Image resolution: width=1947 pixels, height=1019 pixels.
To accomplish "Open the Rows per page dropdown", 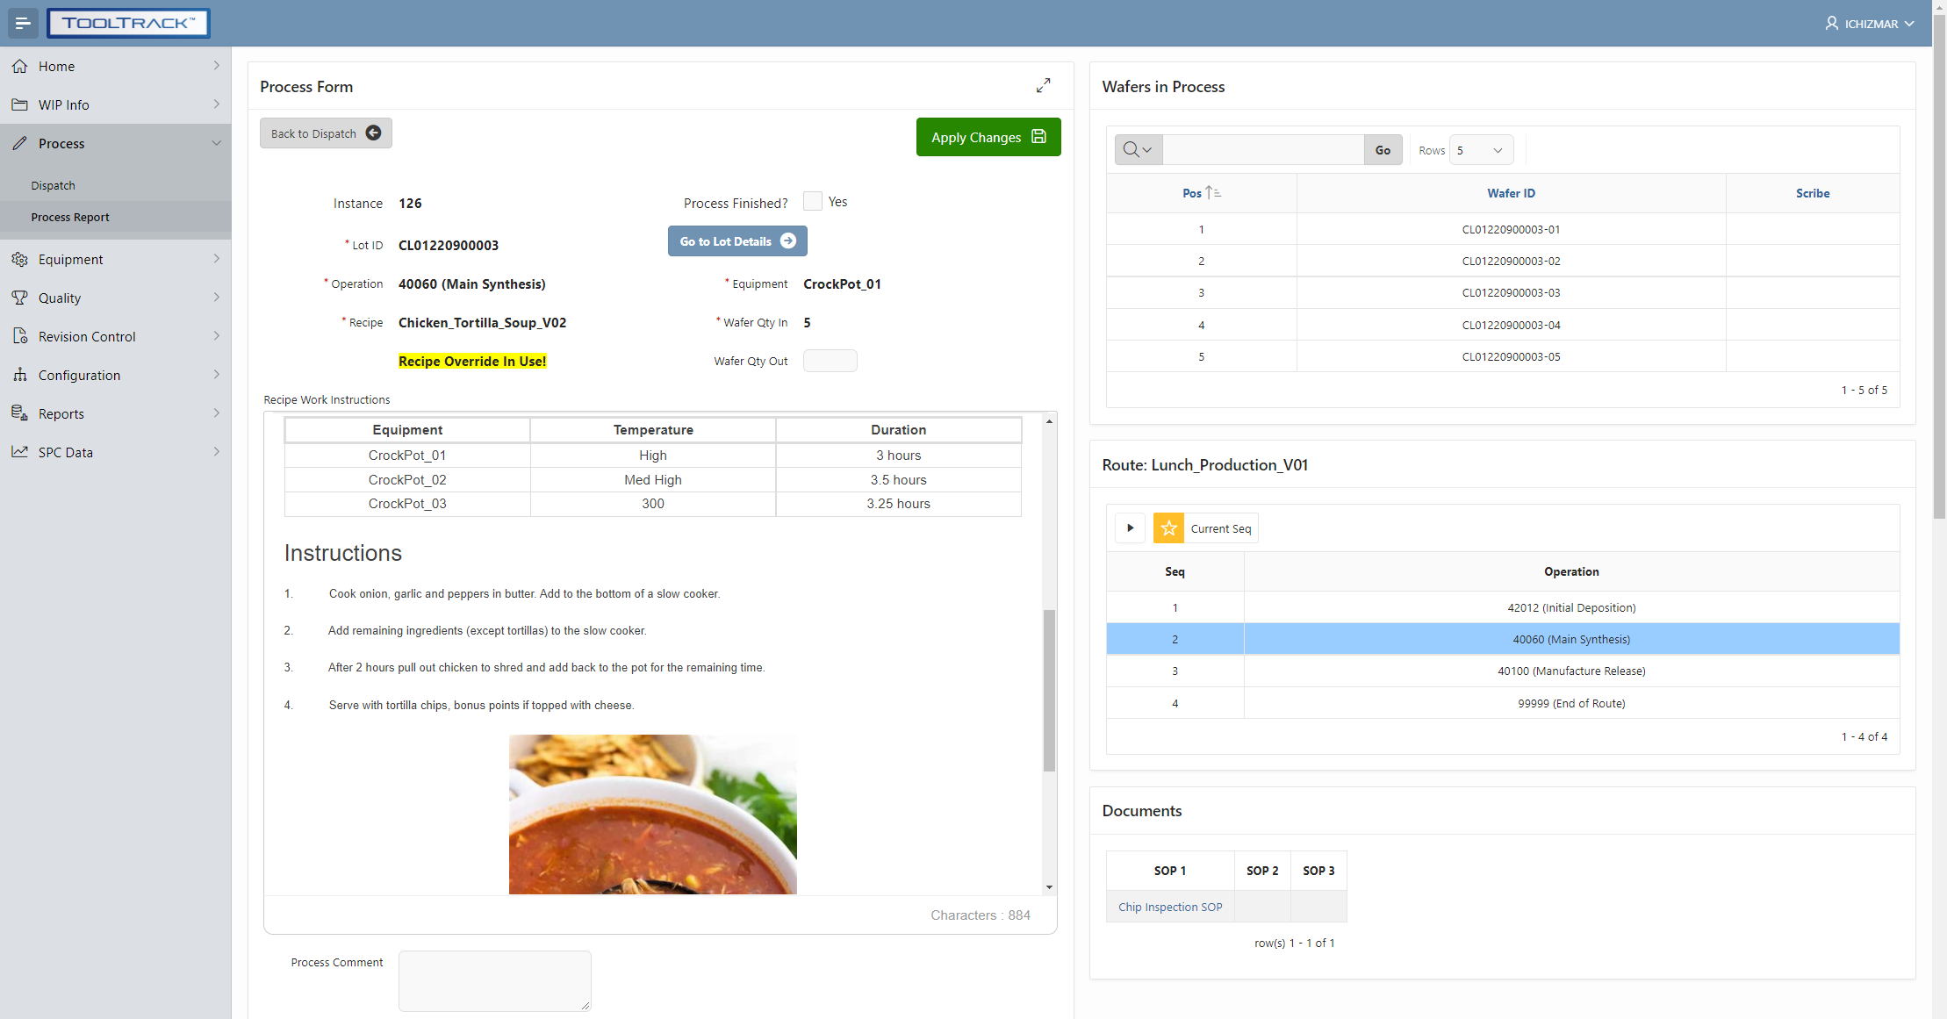I will pos(1481,150).
